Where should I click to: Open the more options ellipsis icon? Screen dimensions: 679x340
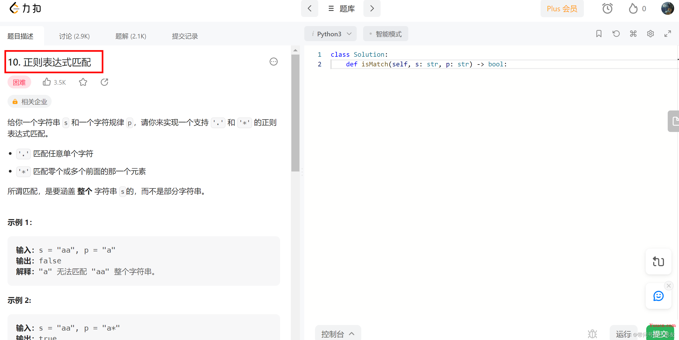(273, 62)
